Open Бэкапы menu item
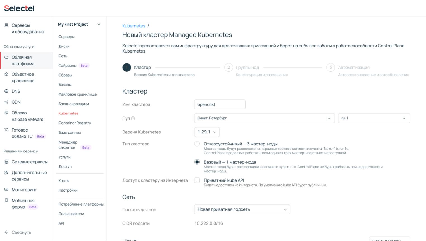This screenshot has height=241, width=426. coord(65,85)
